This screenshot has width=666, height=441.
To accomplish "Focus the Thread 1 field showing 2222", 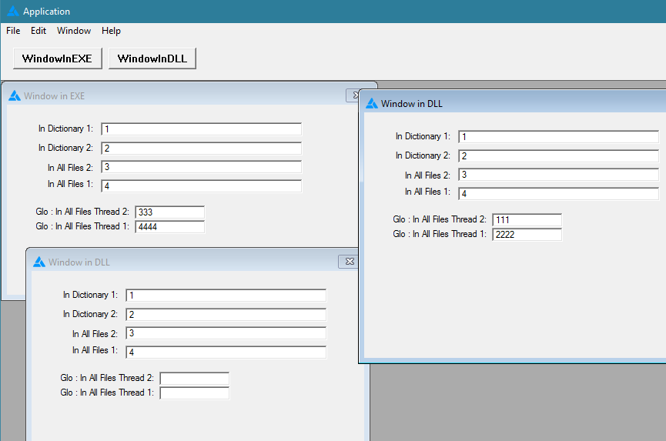I will tap(527, 235).
